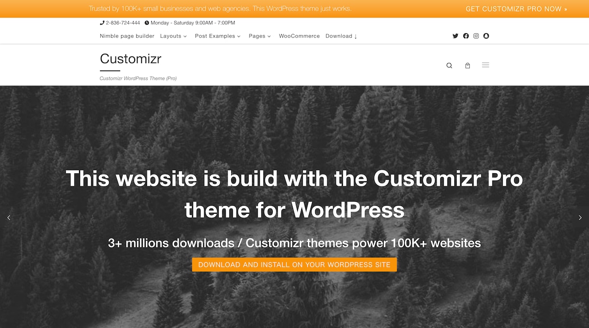Screen dimensions: 589x328
Task: Open the Snapchat social link icon
Action: 486,36
